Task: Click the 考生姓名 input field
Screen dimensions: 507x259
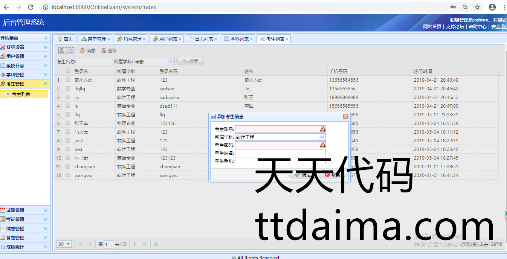Action: tap(280, 153)
